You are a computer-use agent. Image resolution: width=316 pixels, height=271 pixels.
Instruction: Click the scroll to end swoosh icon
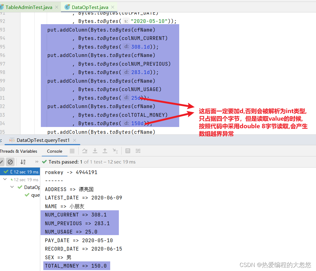(x=85, y=151)
